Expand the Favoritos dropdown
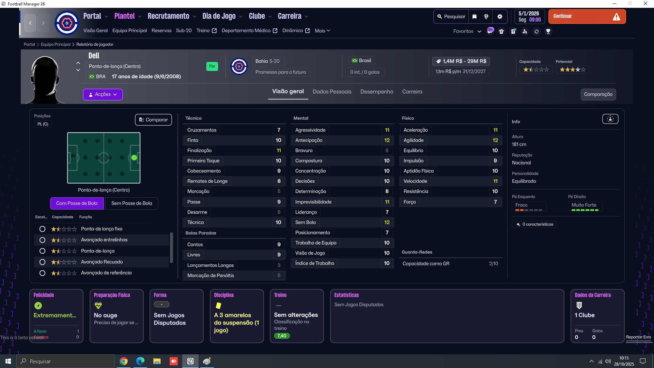 click(x=467, y=31)
